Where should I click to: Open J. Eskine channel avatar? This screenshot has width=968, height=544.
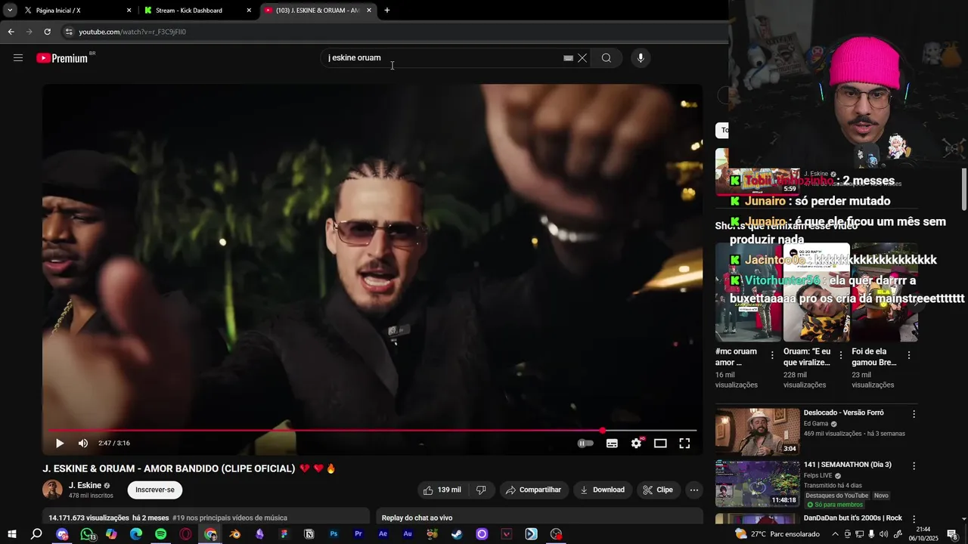[x=52, y=490]
